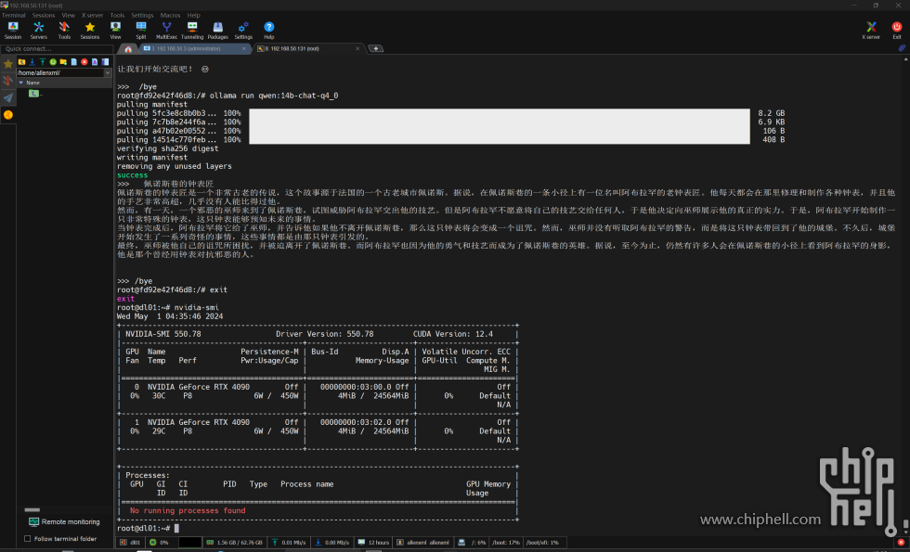Image resolution: width=910 pixels, height=552 pixels.
Task: Open the Tunneling toolbar button
Action: 192,30
